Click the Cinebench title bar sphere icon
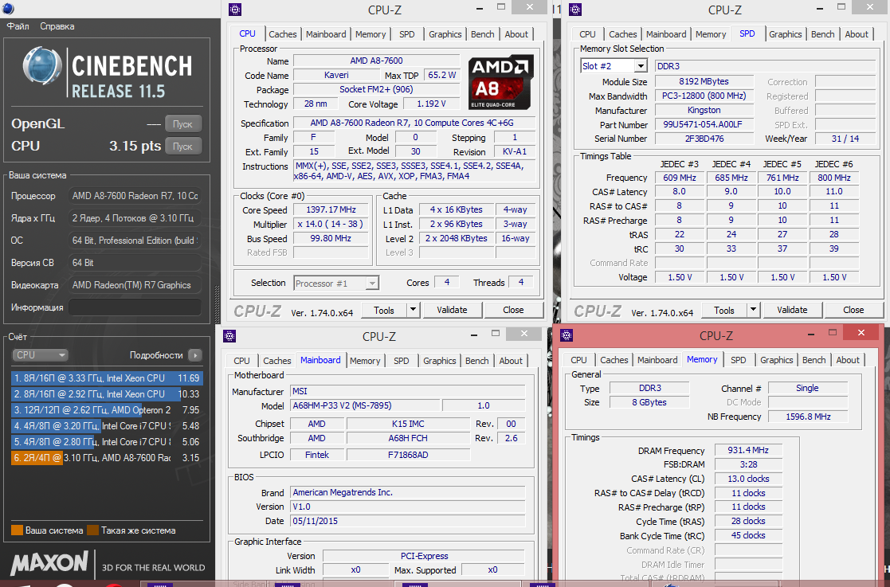The height and width of the screenshot is (587, 890). click(x=8, y=8)
